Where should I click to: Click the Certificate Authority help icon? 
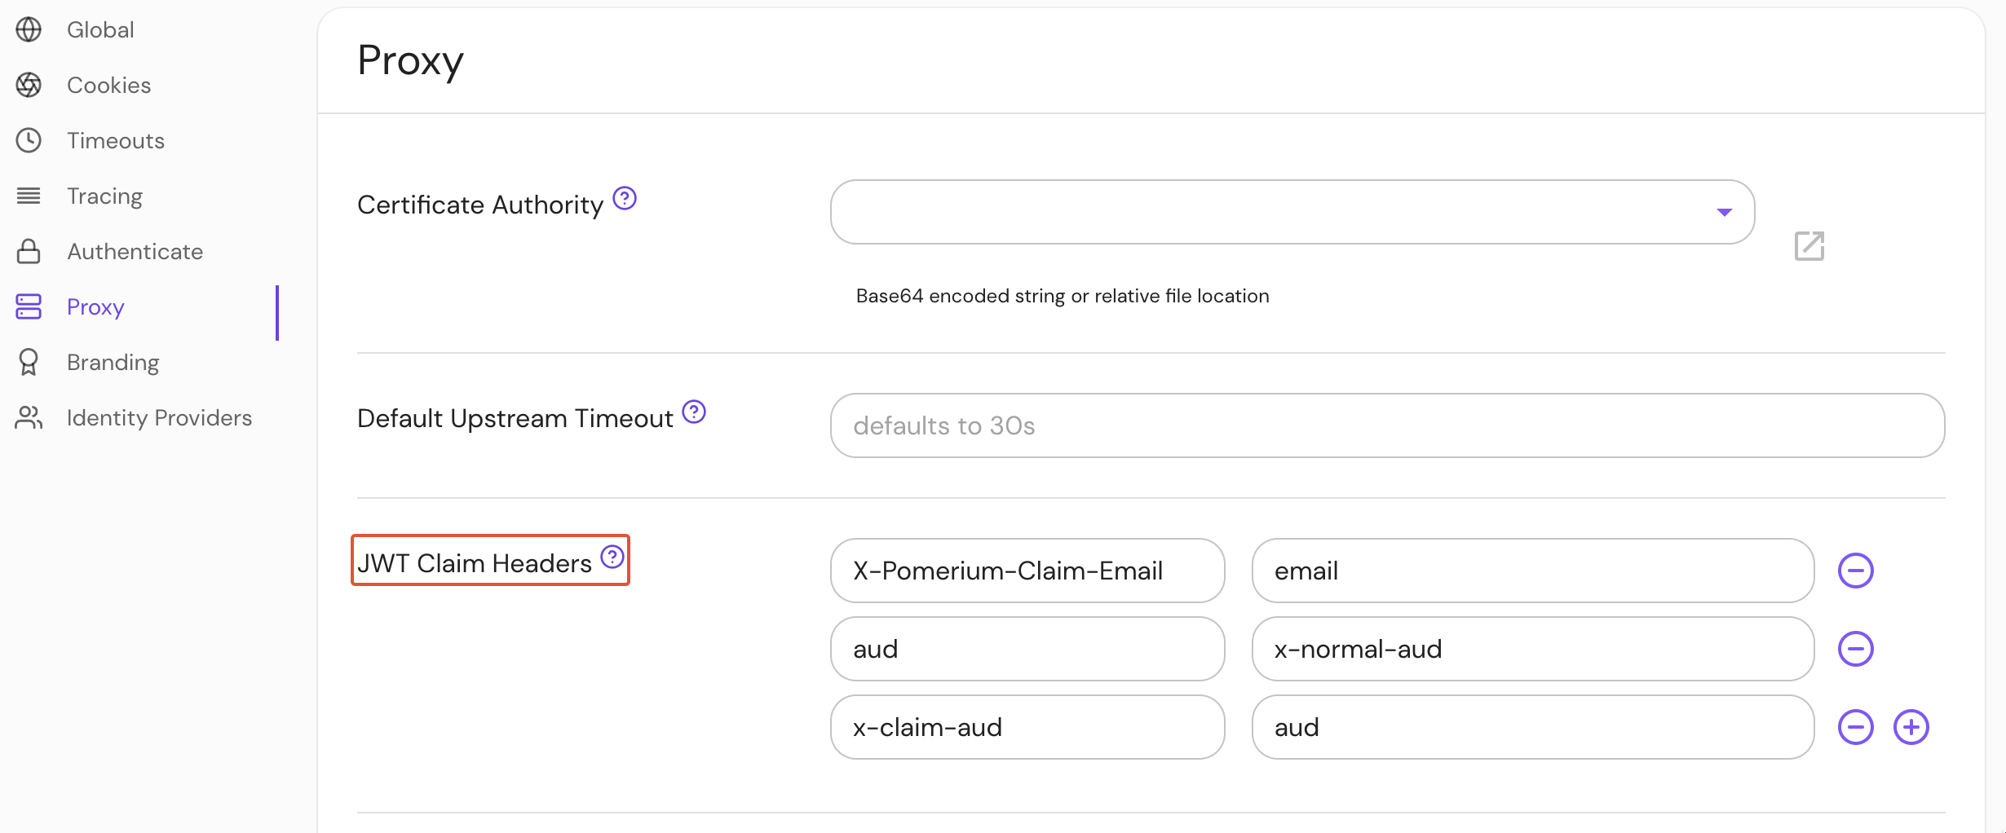click(623, 197)
